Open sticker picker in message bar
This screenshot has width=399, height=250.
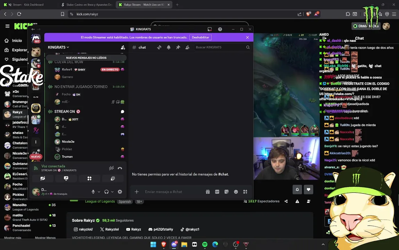[226, 192]
